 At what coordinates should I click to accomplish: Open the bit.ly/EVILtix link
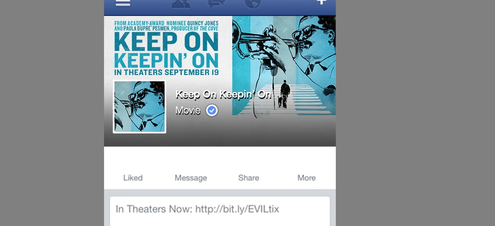click(237, 209)
